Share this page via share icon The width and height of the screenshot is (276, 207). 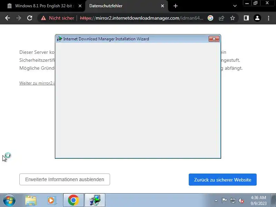click(221, 18)
